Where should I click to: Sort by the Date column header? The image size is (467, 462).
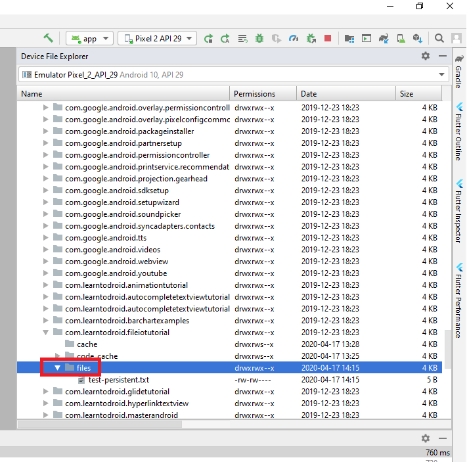click(x=345, y=94)
